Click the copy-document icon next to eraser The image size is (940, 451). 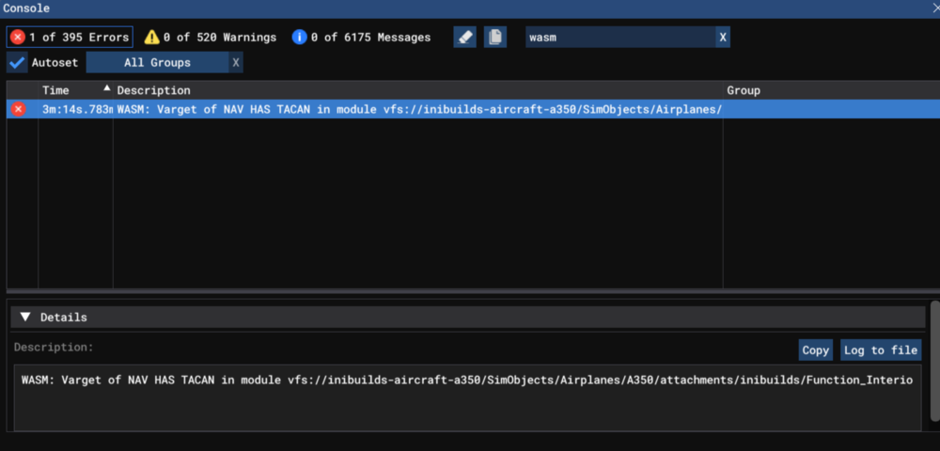[495, 38]
